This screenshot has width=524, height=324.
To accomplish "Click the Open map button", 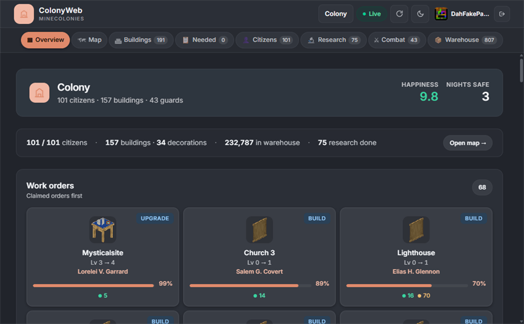I will 467,143.
